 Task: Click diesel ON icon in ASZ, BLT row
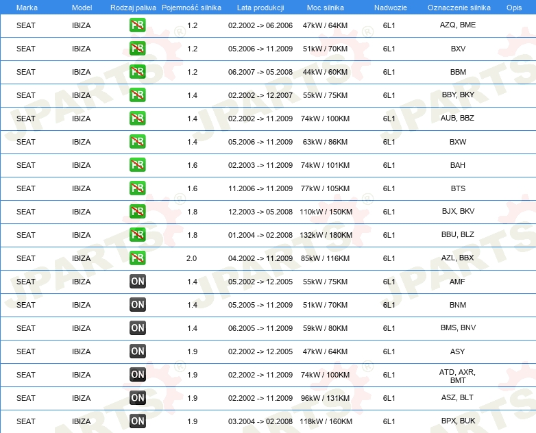pyautogui.click(x=137, y=397)
